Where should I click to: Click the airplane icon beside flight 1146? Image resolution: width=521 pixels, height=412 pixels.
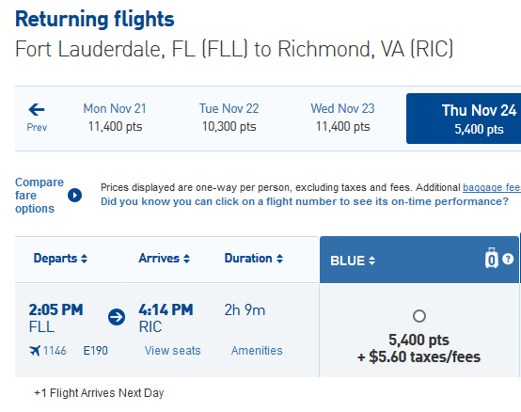click(x=35, y=350)
